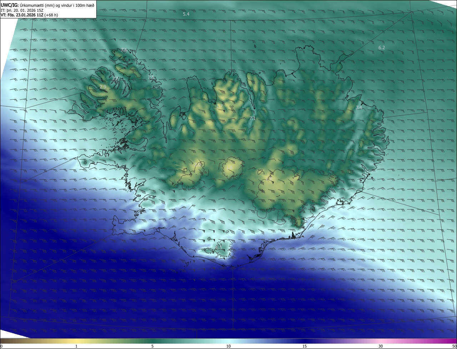Screen dimensions: 457x349
Task: Click the 6.5 value label on the map
Action: pyautogui.click(x=219, y=247)
